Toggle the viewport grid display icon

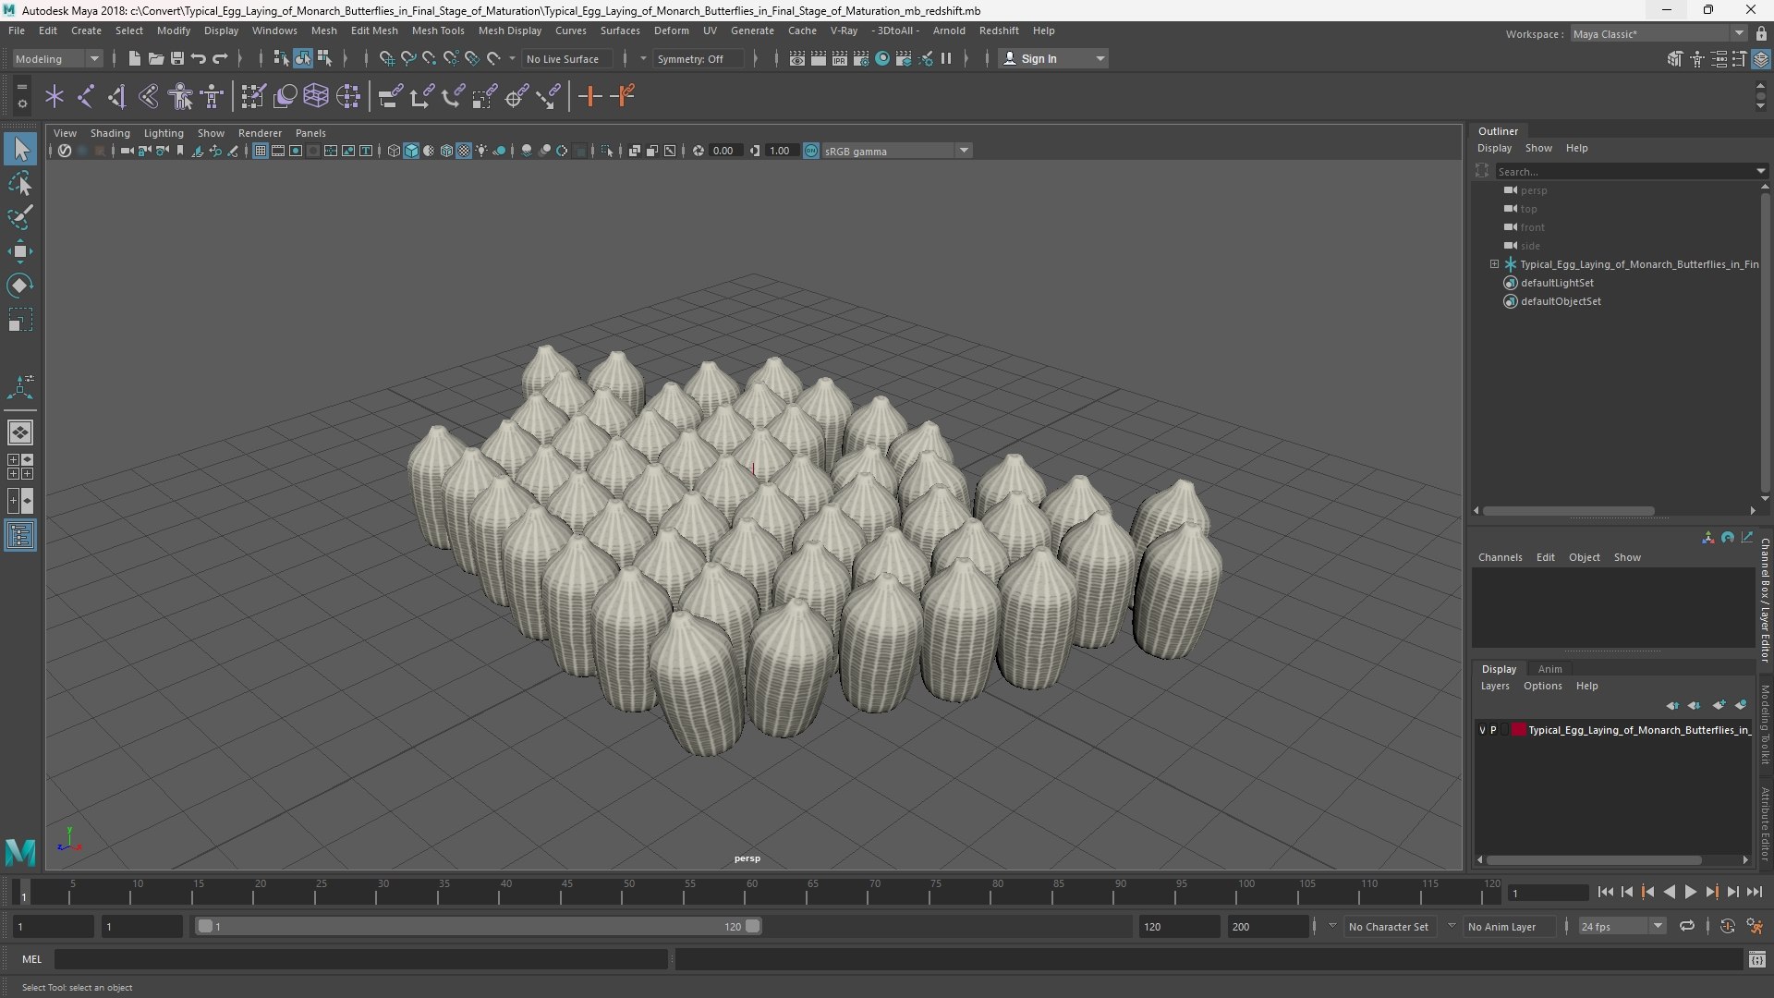[261, 151]
